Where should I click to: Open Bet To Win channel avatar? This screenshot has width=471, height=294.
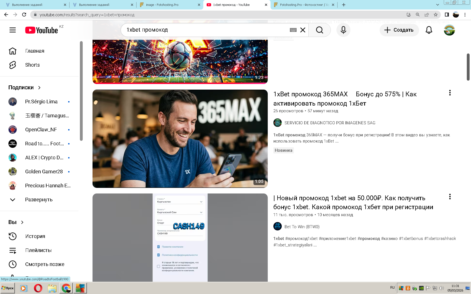tap(278, 227)
